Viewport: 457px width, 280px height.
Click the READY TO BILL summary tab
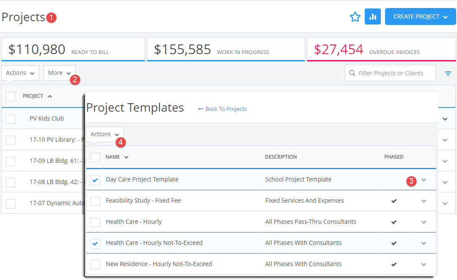(73, 49)
